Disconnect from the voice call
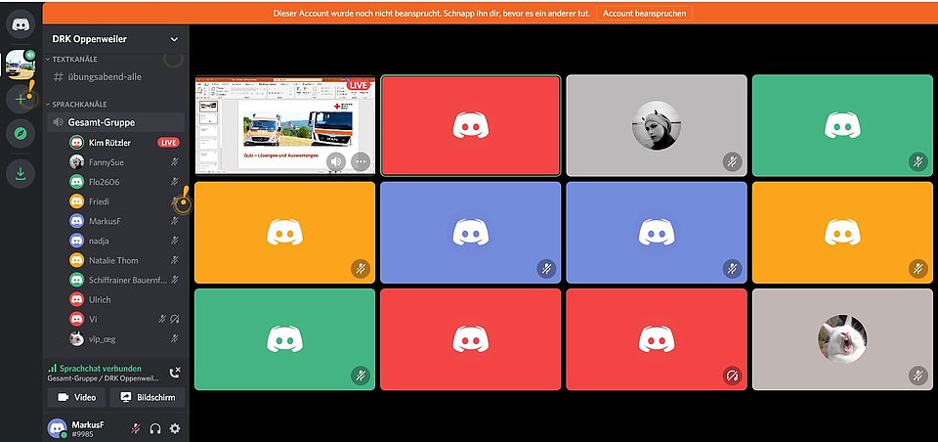Viewport: 938px width, 442px height. pyautogui.click(x=175, y=373)
